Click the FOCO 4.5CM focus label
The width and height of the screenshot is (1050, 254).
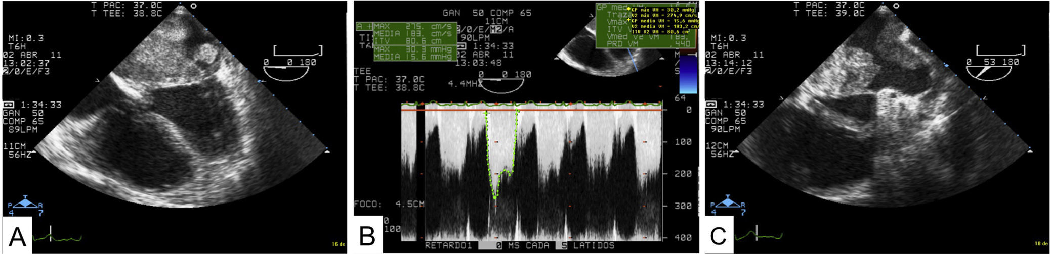(x=388, y=206)
